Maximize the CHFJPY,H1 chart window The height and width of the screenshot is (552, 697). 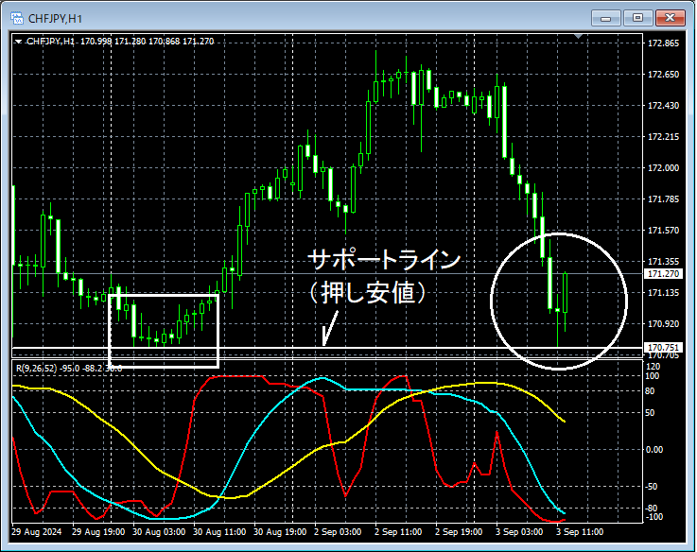637,18
